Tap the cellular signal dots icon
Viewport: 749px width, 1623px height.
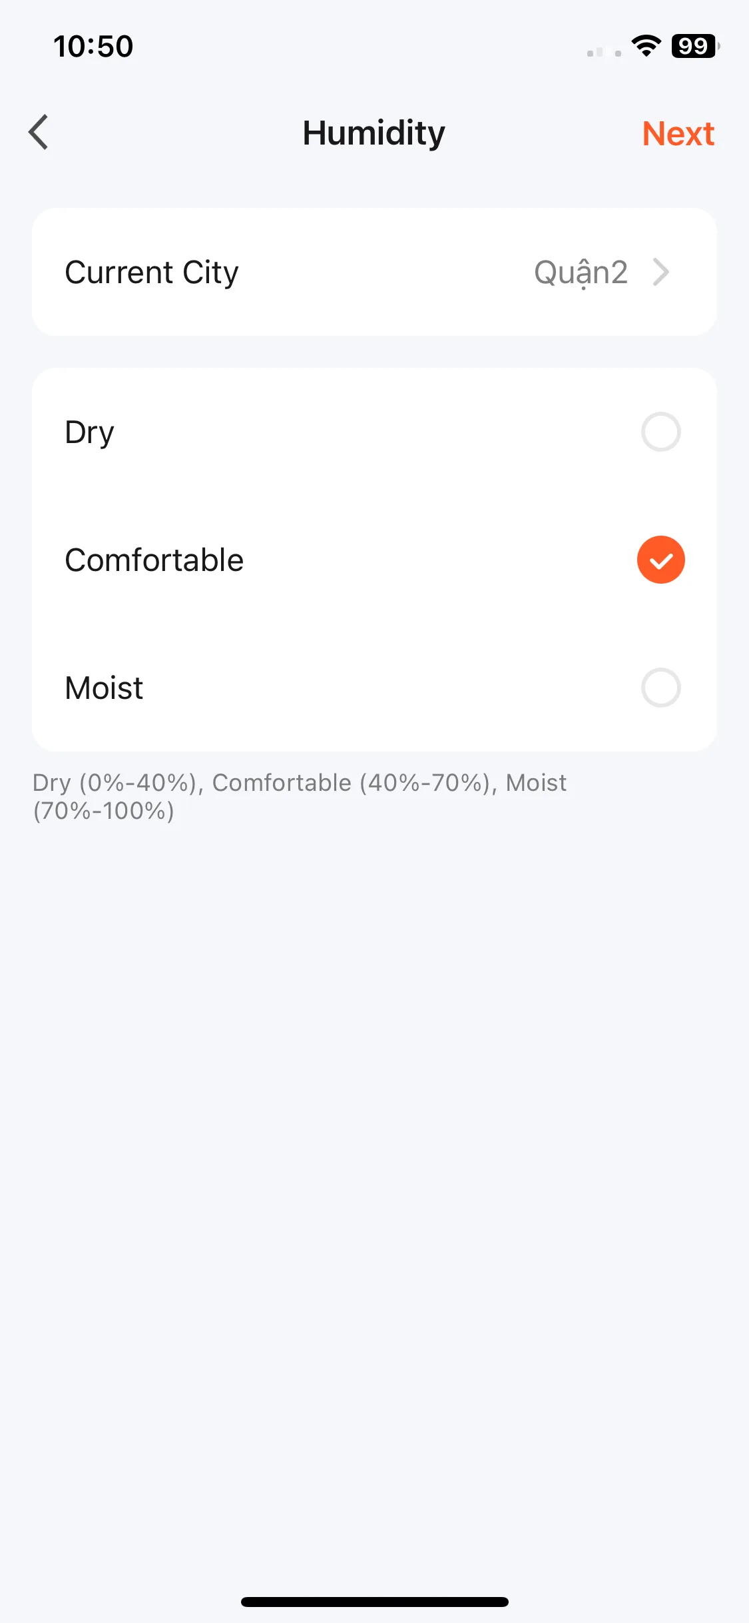(604, 52)
